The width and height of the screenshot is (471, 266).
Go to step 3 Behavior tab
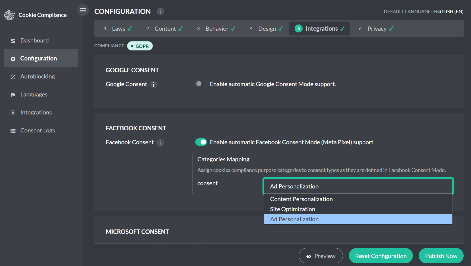[x=216, y=29]
